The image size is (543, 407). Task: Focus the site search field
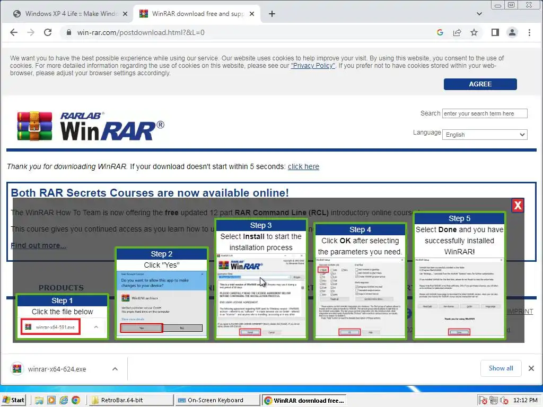point(485,113)
